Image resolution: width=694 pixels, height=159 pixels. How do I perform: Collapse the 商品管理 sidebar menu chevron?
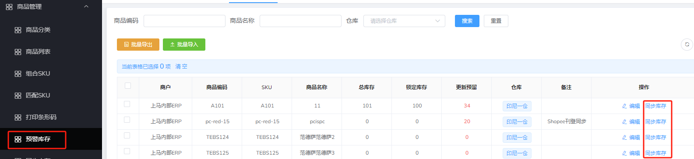click(86, 7)
